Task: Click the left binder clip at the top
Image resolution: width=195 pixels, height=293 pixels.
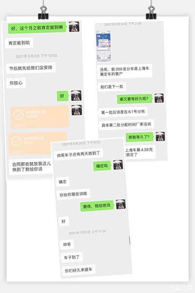Action: pyautogui.click(x=43, y=13)
